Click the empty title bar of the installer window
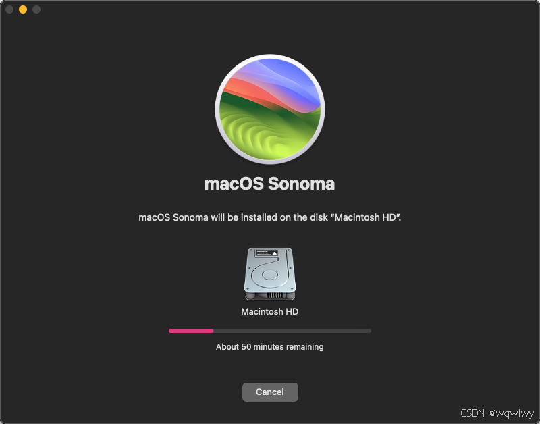This screenshot has width=540, height=424. pyautogui.click(x=275, y=9)
